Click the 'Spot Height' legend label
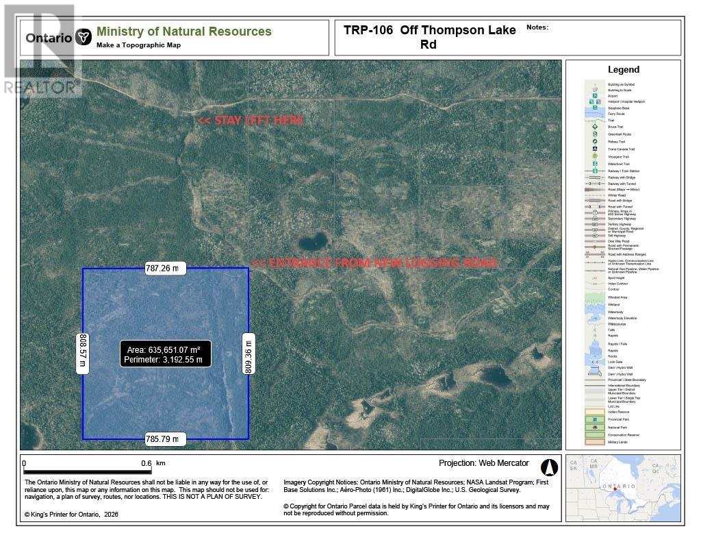Image resolution: width=701 pixels, height=542 pixels. pyautogui.click(x=616, y=278)
